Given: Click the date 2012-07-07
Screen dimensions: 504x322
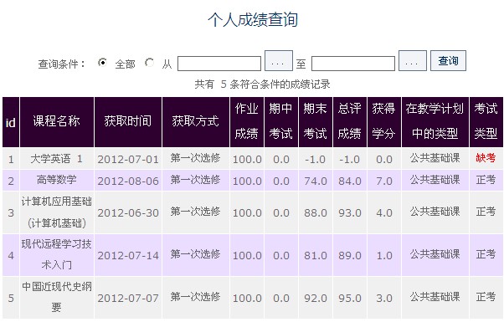Looking at the screenshot, I should click(128, 299).
